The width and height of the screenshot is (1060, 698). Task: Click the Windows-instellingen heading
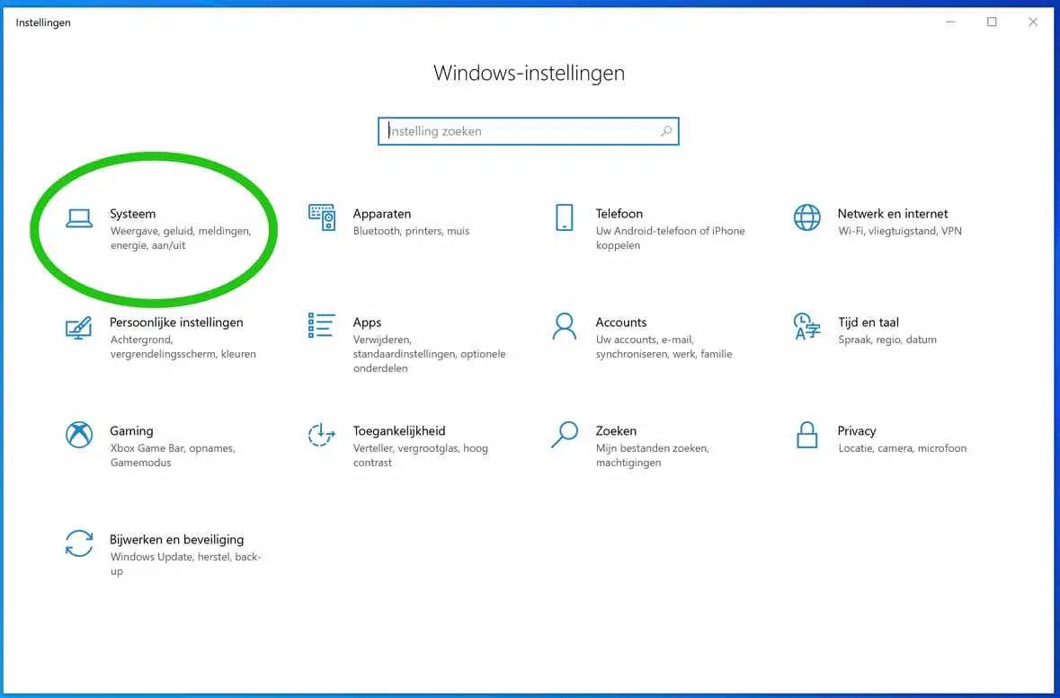click(529, 73)
